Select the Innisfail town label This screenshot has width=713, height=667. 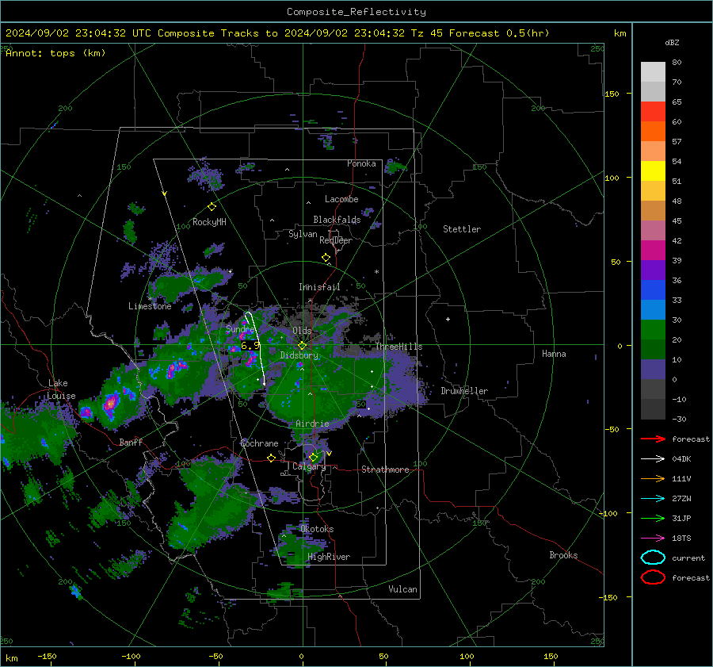319,287
